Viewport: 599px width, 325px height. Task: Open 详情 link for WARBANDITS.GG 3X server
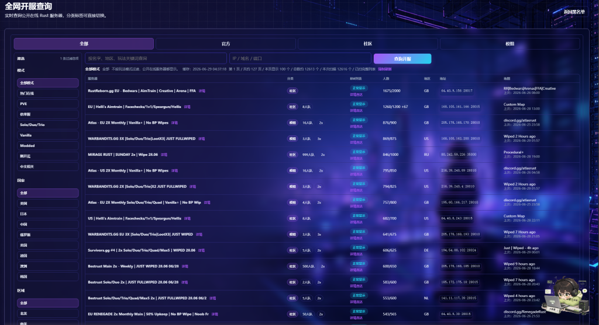coord(202,139)
